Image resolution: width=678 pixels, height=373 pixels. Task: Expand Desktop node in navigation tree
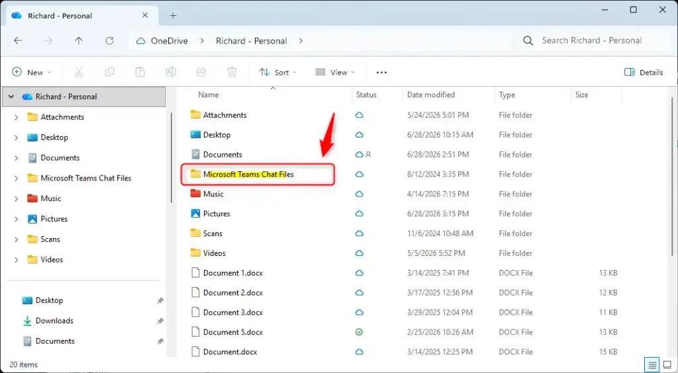point(16,138)
